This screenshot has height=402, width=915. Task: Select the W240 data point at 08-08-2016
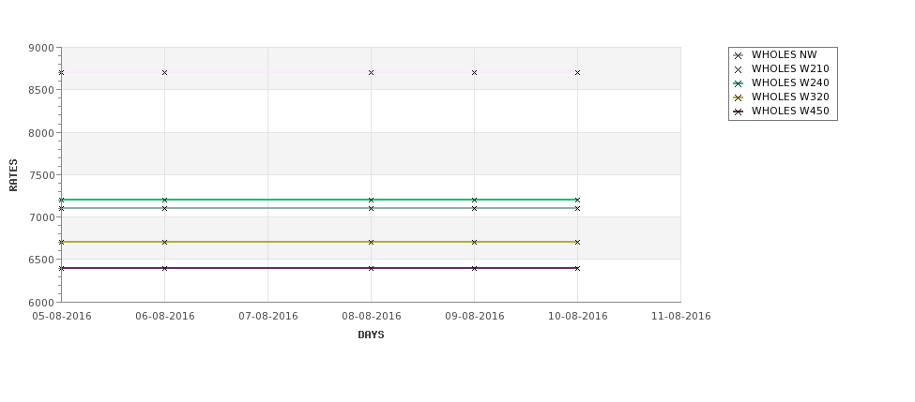(371, 200)
